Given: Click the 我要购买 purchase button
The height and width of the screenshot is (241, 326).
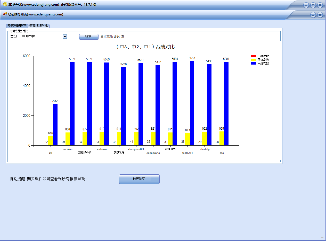Looking at the screenshot, I should point(139,179).
